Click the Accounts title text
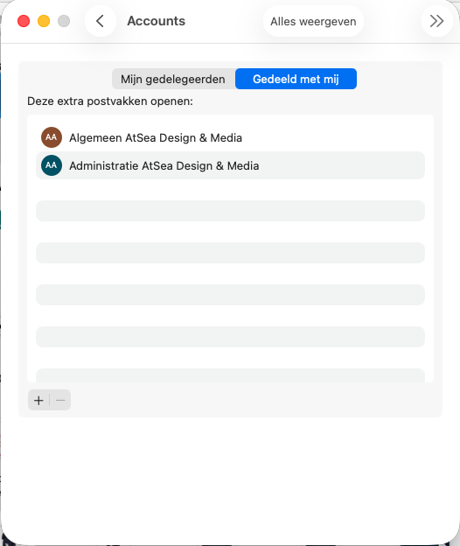Viewport: 460px width, 546px height. pyautogui.click(x=157, y=21)
